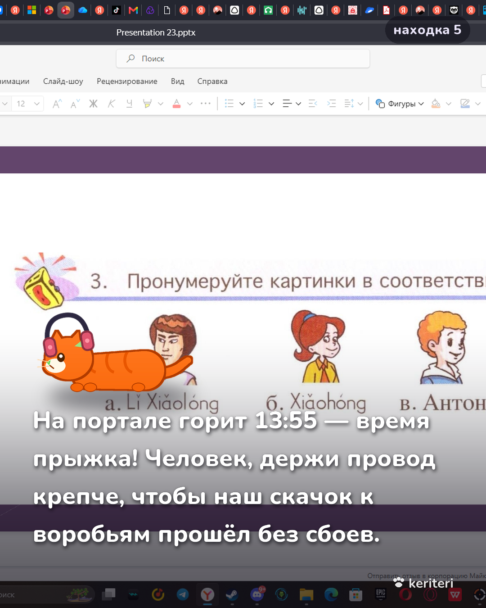Open Discord from the taskbar
Image resolution: width=486 pixels, height=608 pixels.
[257, 595]
